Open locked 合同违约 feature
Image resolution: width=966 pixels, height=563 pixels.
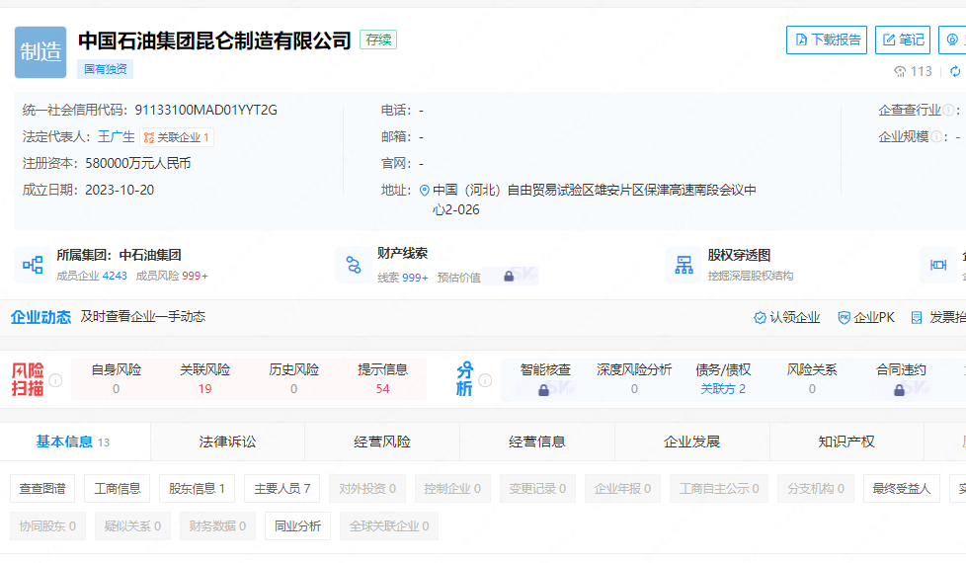coord(901,379)
